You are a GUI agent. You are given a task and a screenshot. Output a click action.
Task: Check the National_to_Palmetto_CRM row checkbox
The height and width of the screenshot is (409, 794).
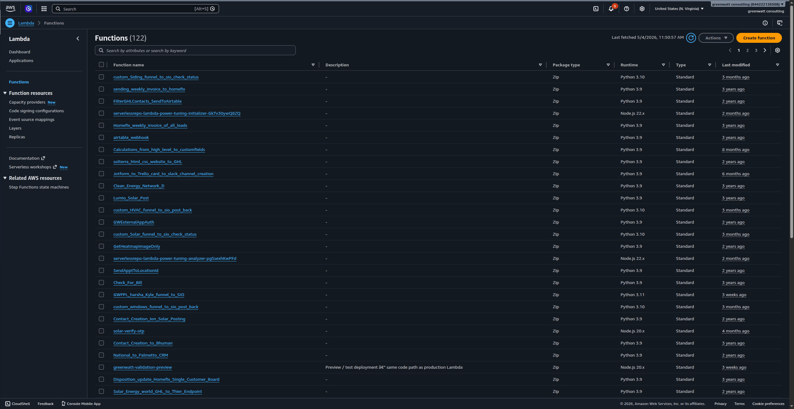101,355
